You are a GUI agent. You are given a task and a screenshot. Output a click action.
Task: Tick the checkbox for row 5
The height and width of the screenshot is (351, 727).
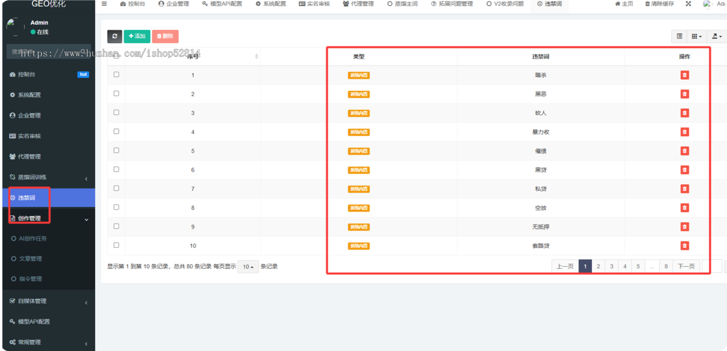pyautogui.click(x=116, y=150)
